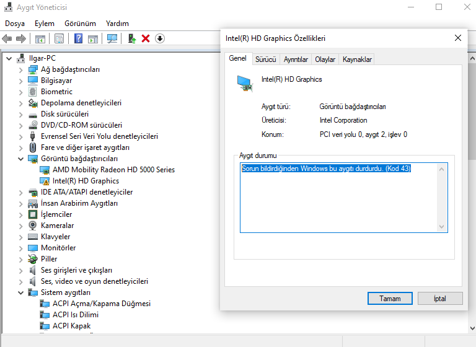Click the show/hide console tree icon
476x347 pixels.
coord(40,38)
